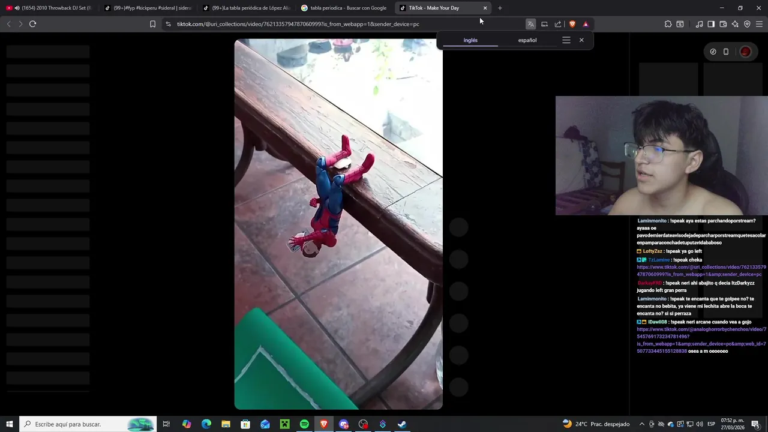
Task: Click the share page icon
Action: [558, 24]
